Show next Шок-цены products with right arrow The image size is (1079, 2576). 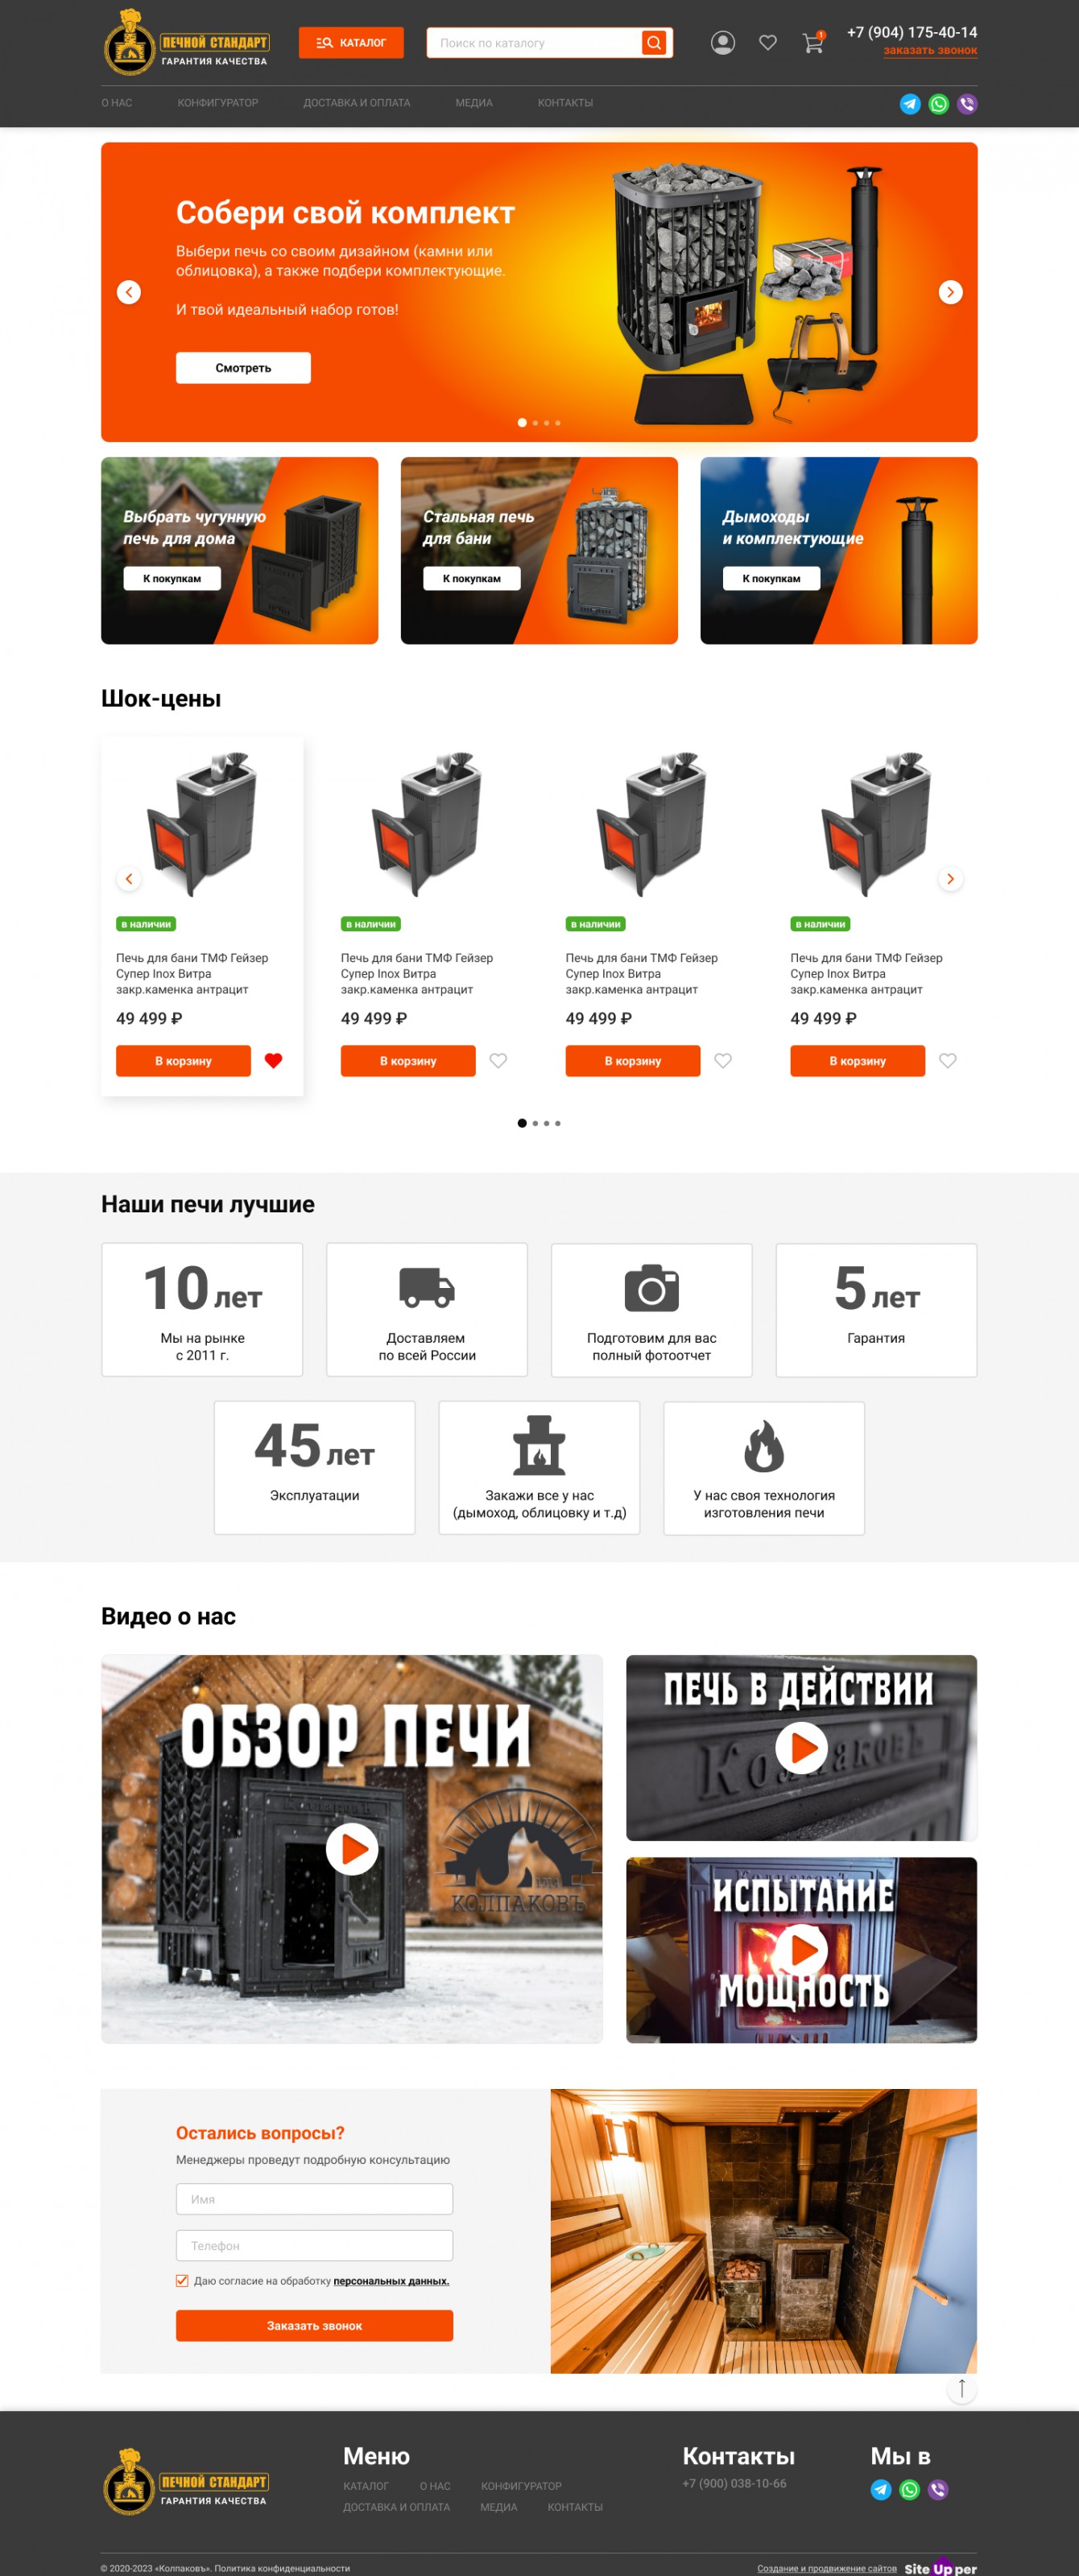950,879
